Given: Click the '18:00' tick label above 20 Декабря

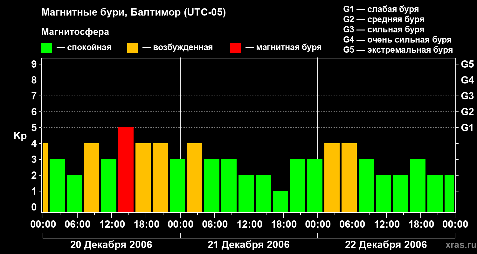Looking at the screenshot, I should [146, 224].
